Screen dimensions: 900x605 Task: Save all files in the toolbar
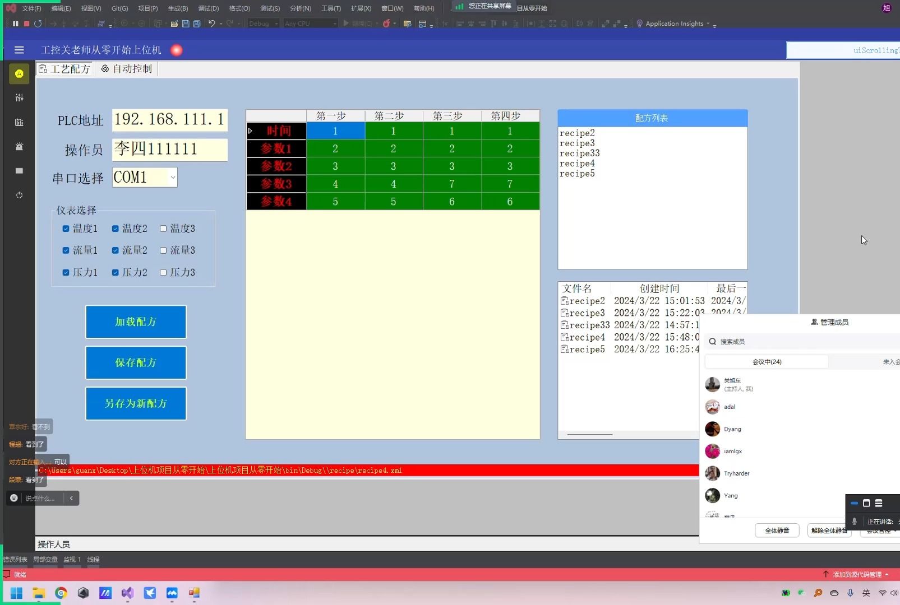197,24
